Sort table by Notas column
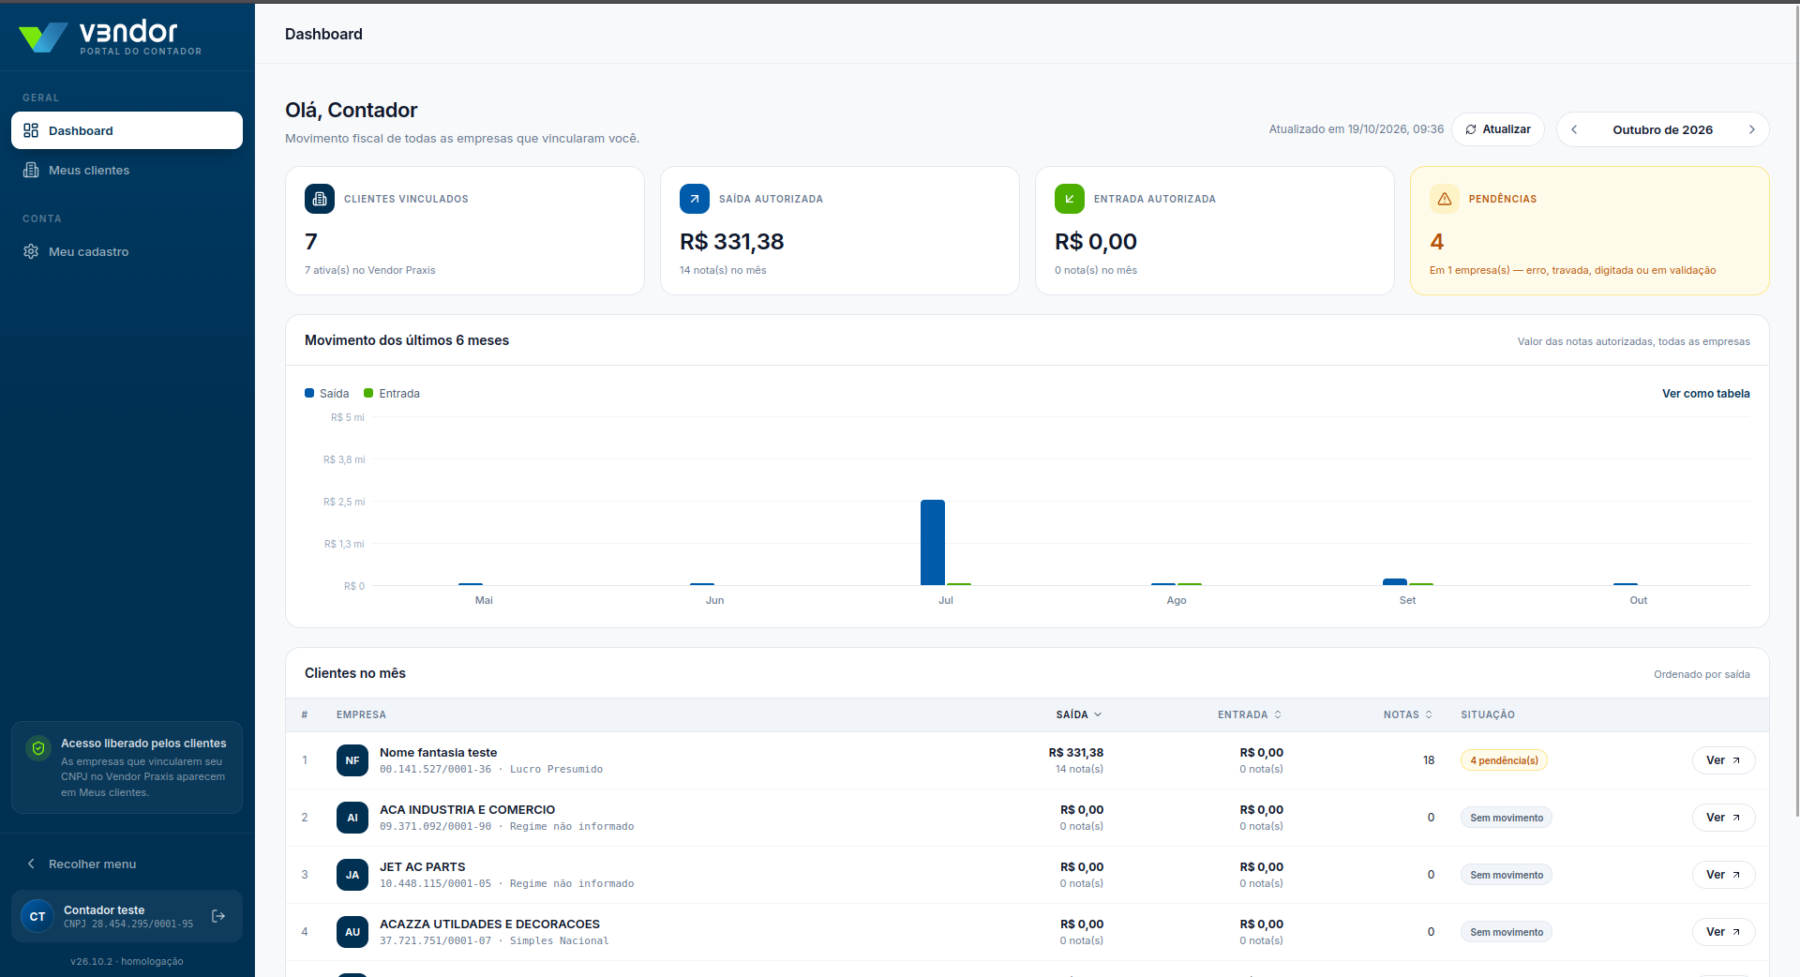The width and height of the screenshot is (1800, 977). pyautogui.click(x=1408, y=714)
